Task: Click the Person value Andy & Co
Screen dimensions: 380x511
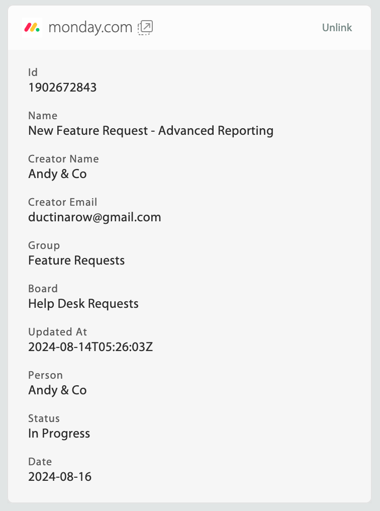Action: pos(58,390)
